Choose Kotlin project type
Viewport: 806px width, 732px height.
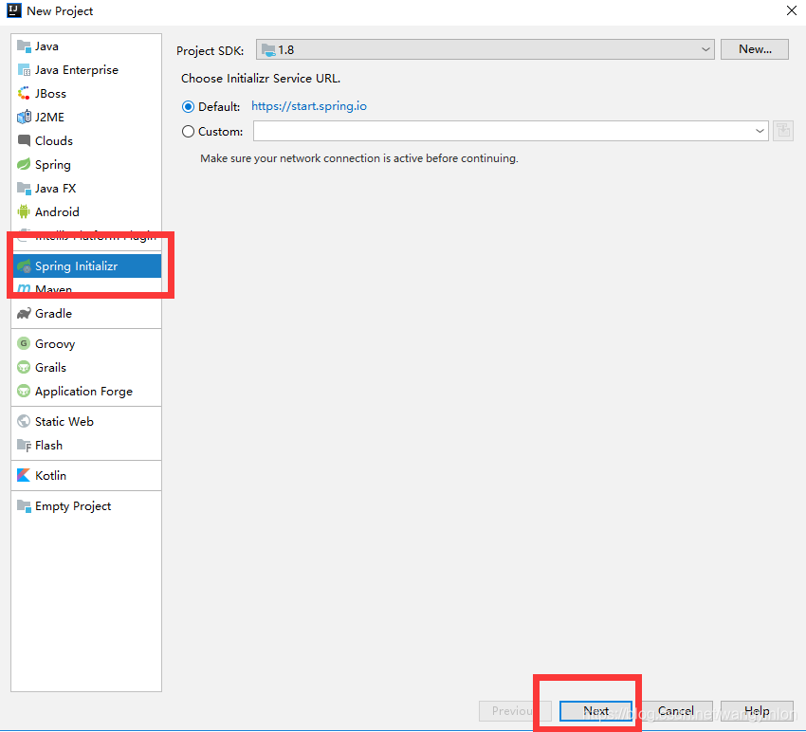86,475
